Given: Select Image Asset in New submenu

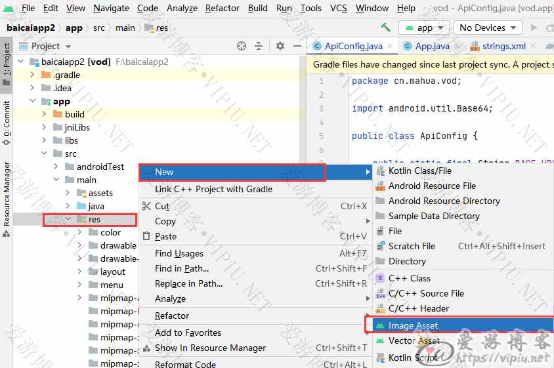Looking at the screenshot, I should tap(463, 325).
